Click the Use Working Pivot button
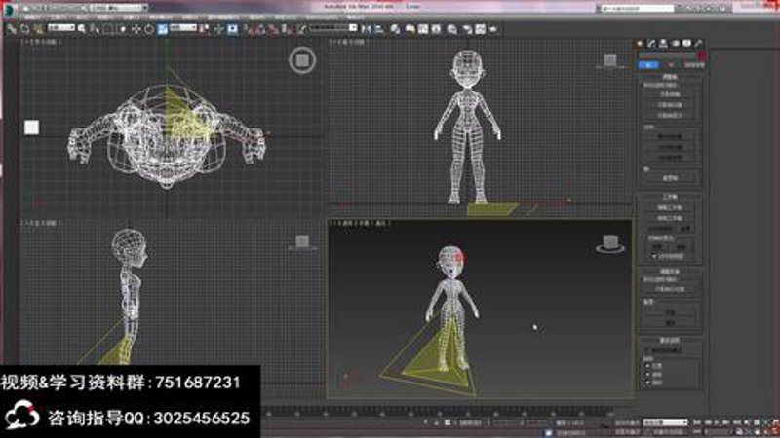The image size is (780, 438). [670, 218]
